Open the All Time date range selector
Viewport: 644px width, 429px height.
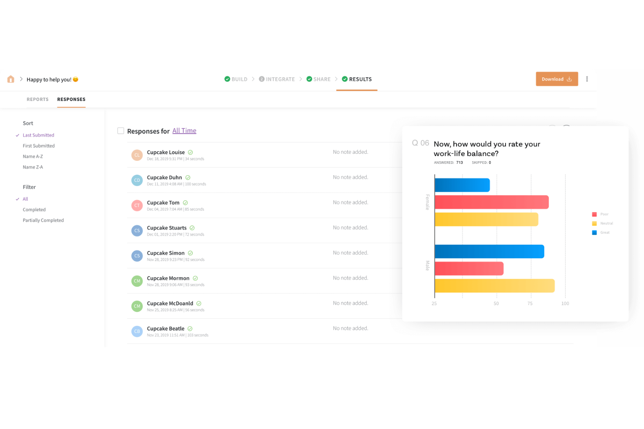pos(184,130)
